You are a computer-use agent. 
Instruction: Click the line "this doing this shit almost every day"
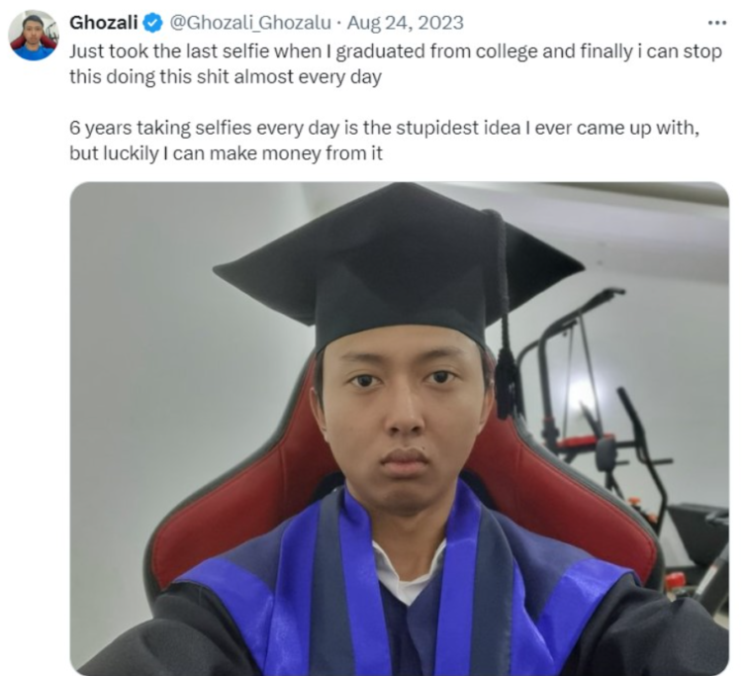click(226, 76)
